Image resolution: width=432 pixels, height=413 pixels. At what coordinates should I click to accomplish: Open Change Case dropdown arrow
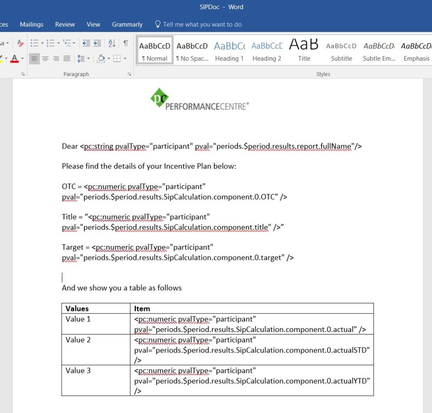[8, 43]
